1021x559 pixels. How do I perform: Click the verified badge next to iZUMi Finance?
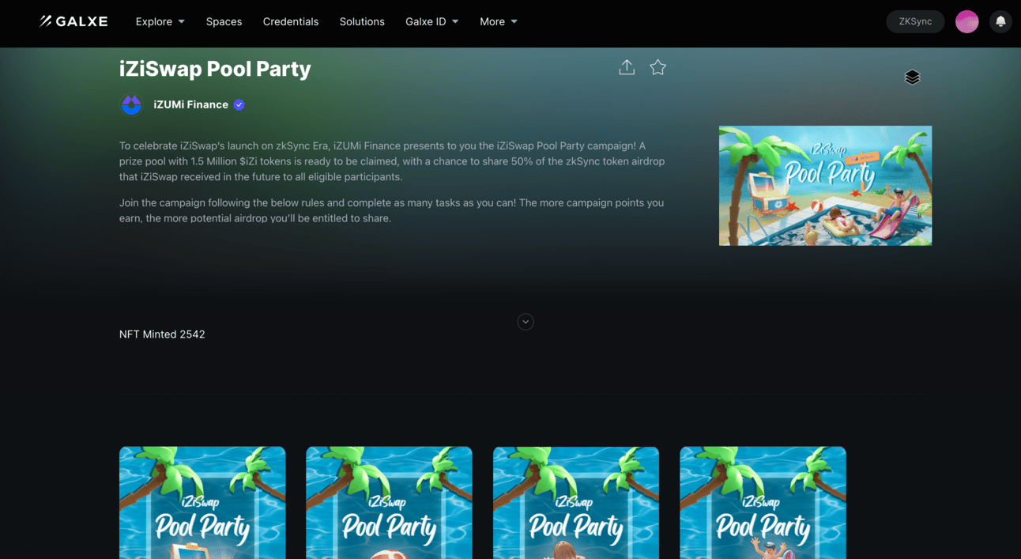pyautogui.click(x=239, y=104)
